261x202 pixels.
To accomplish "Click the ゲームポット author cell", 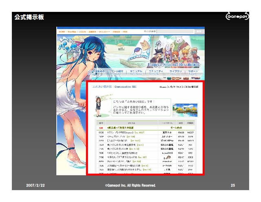I will click(176, 128).
